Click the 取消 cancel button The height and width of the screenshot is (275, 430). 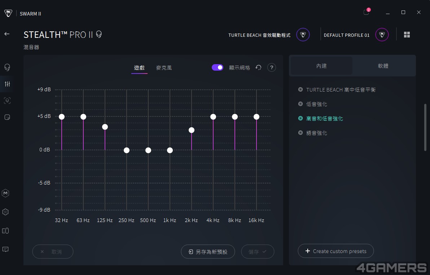coord(53,252)
